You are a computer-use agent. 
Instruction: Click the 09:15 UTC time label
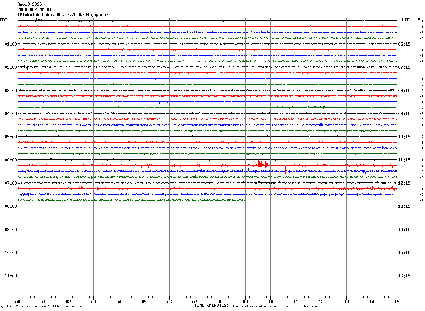[404, 114]
